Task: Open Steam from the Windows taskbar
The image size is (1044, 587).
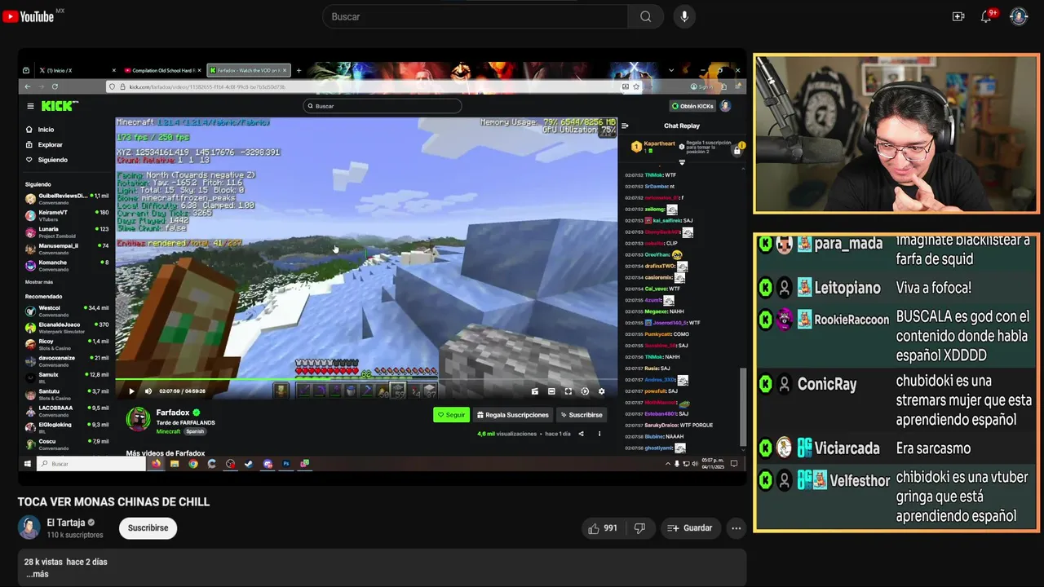Action: tap(249, 464)
